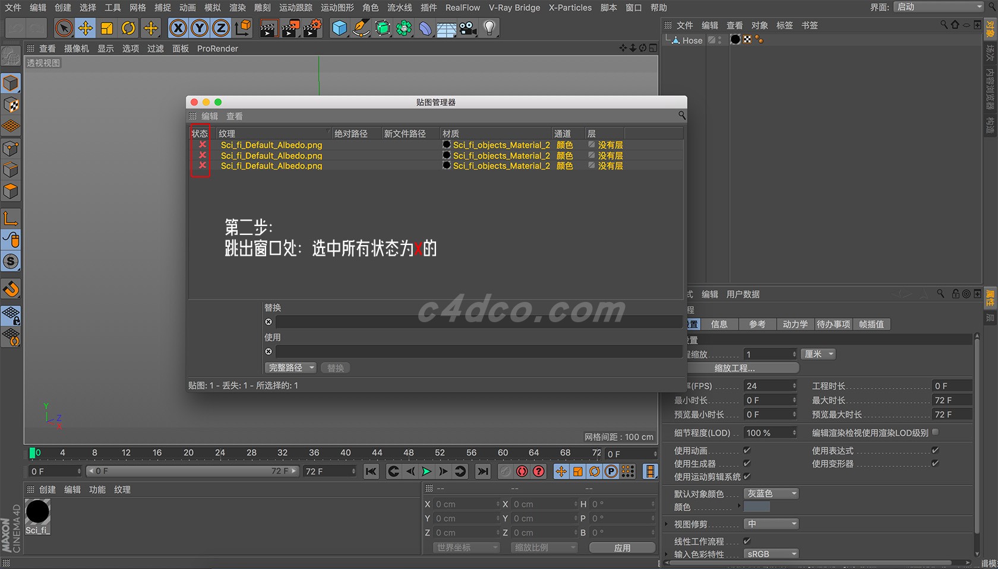Click the 纹理 column header
Screen dimensions: 998x569
273,133
